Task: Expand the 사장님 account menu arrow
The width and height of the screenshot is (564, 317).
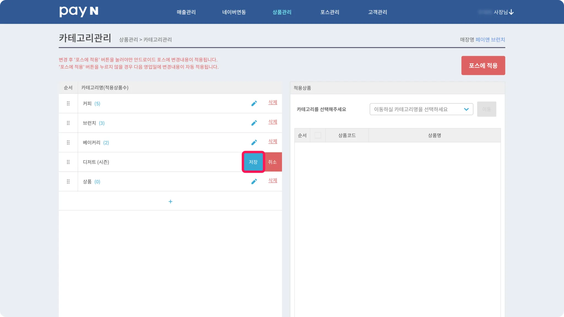Action: [511, 12]
